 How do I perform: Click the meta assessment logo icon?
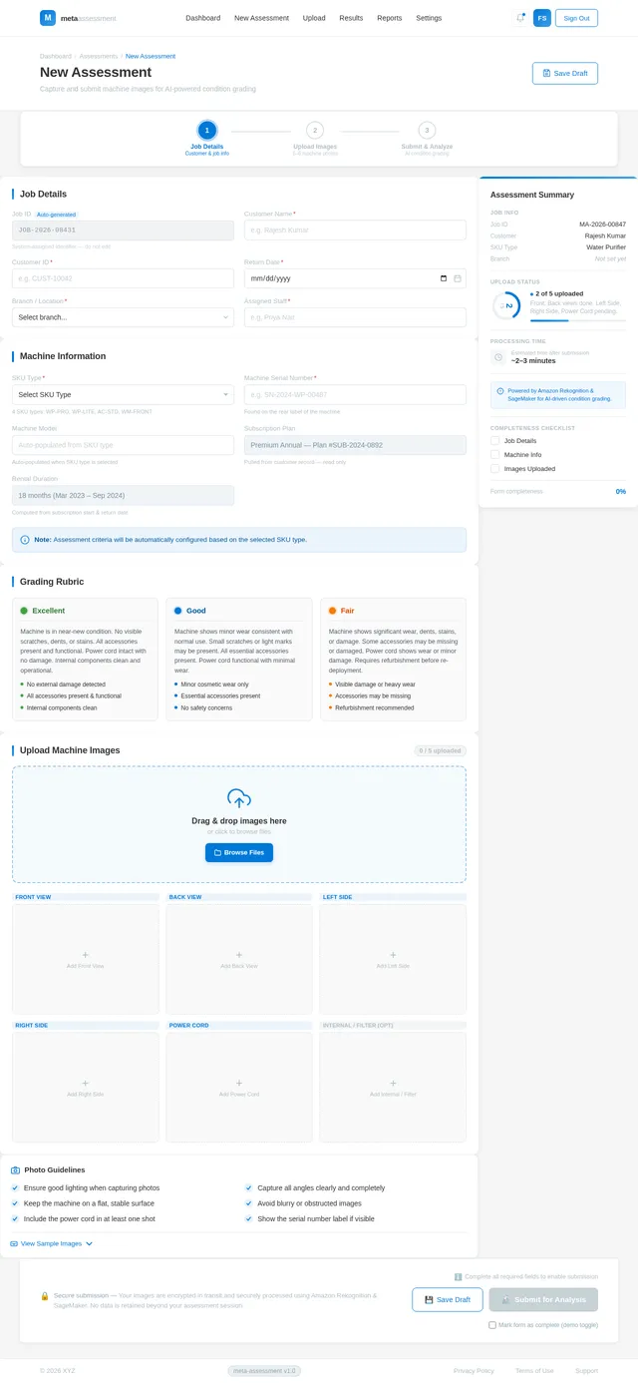pos(48,18)
